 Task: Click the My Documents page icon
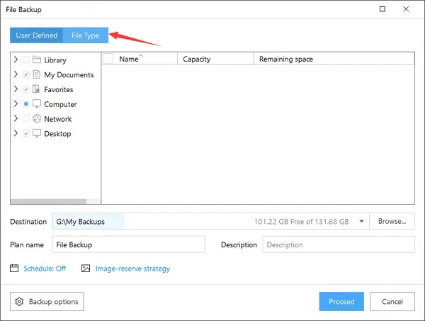37,74
